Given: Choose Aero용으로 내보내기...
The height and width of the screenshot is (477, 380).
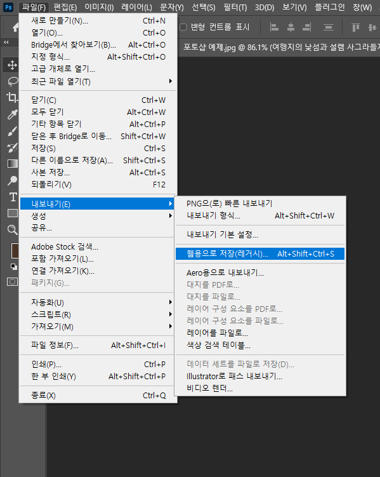Looking at the screenshot, I should click(x=260, y=272).
